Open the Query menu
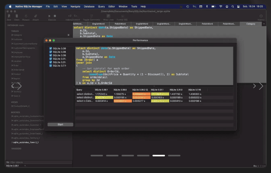This screenshot has height=173, width=271. coord(101,7)
